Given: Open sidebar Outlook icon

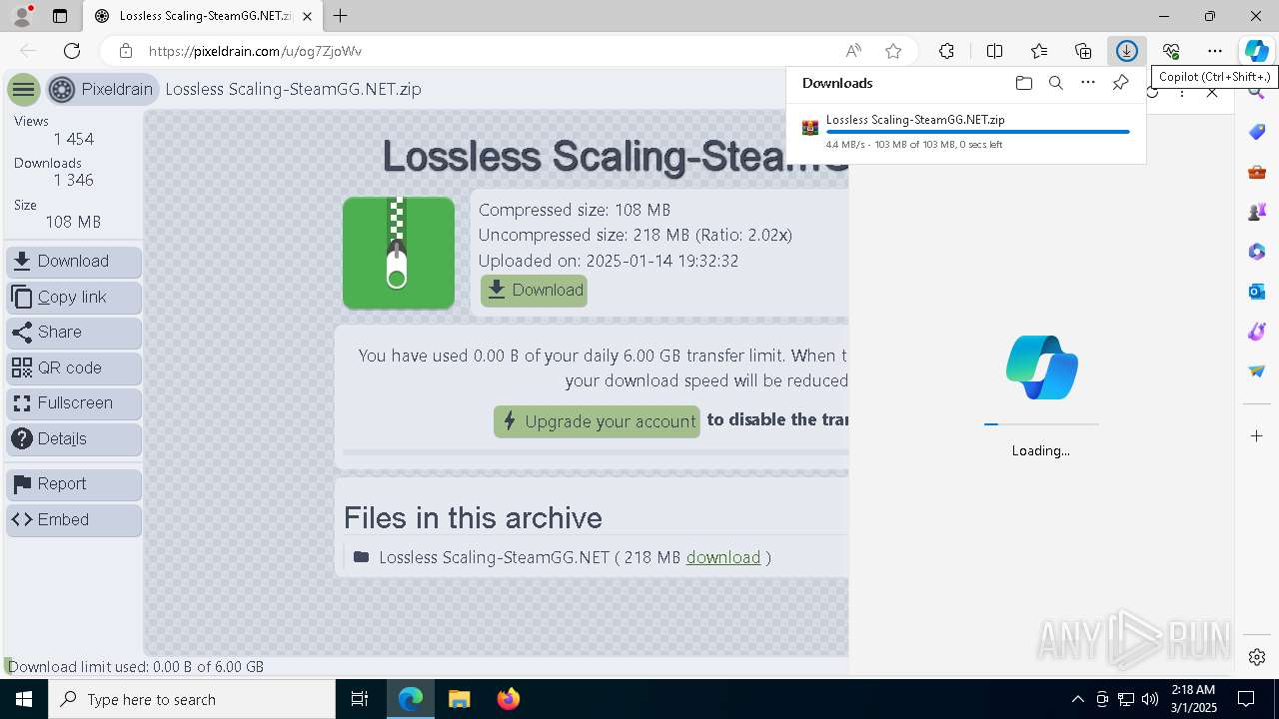Looking at the screenshot, I should pyautogui.click(x=1257, y=292).
